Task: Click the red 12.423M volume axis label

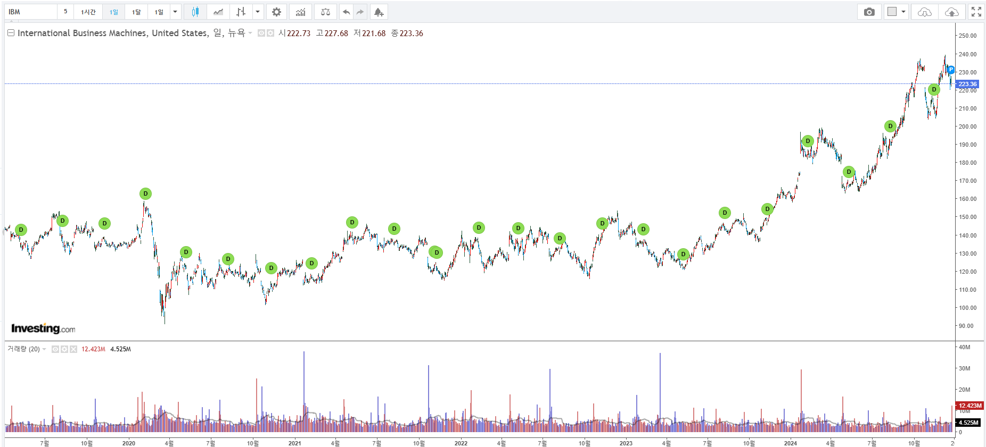Action: click(x=970, y=406)
